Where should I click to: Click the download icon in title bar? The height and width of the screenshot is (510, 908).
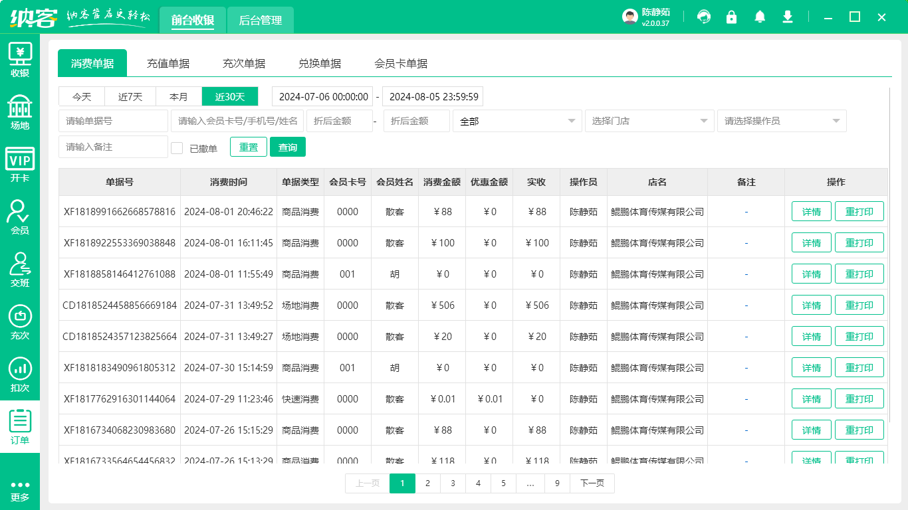(x=788, y=17)
